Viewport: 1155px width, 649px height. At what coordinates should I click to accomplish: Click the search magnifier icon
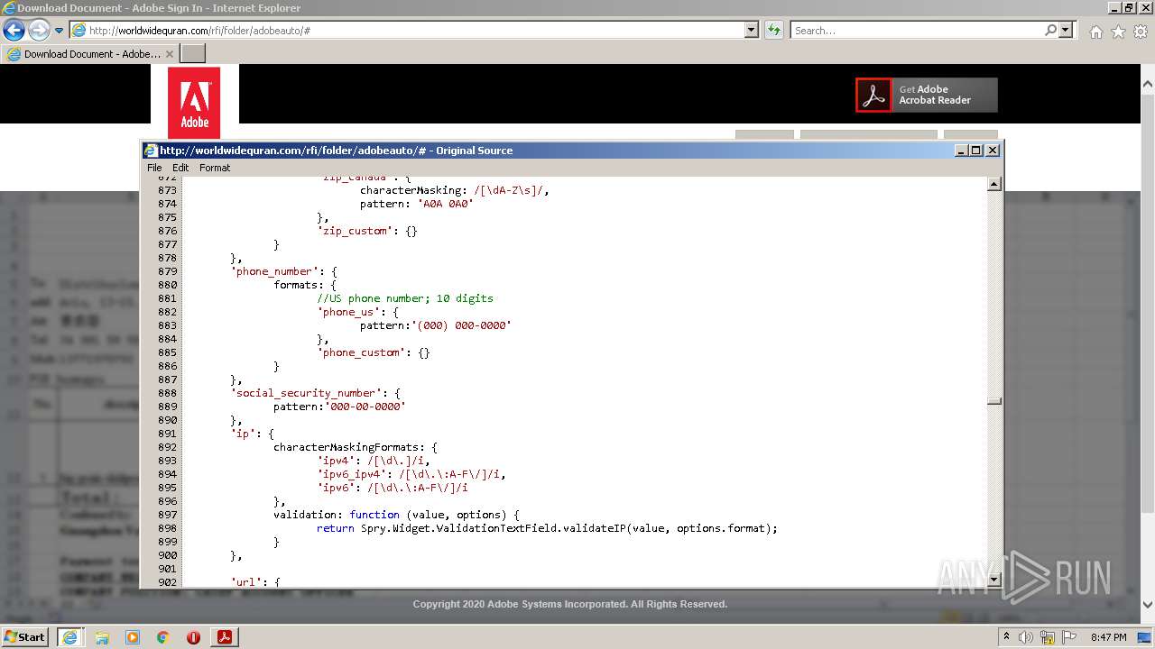tap(1050, 31)
